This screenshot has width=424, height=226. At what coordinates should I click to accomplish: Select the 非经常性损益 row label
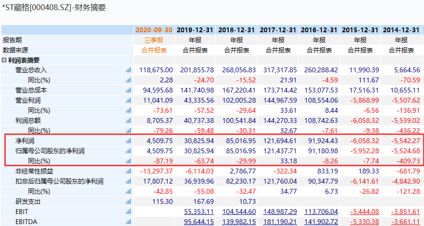click(x=34, y=171)
